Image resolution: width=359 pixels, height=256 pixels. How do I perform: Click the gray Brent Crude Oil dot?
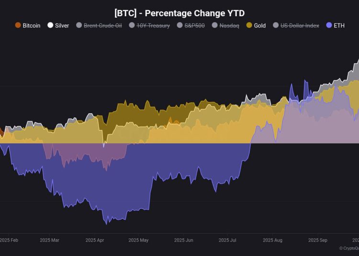(x=79, y=25)
